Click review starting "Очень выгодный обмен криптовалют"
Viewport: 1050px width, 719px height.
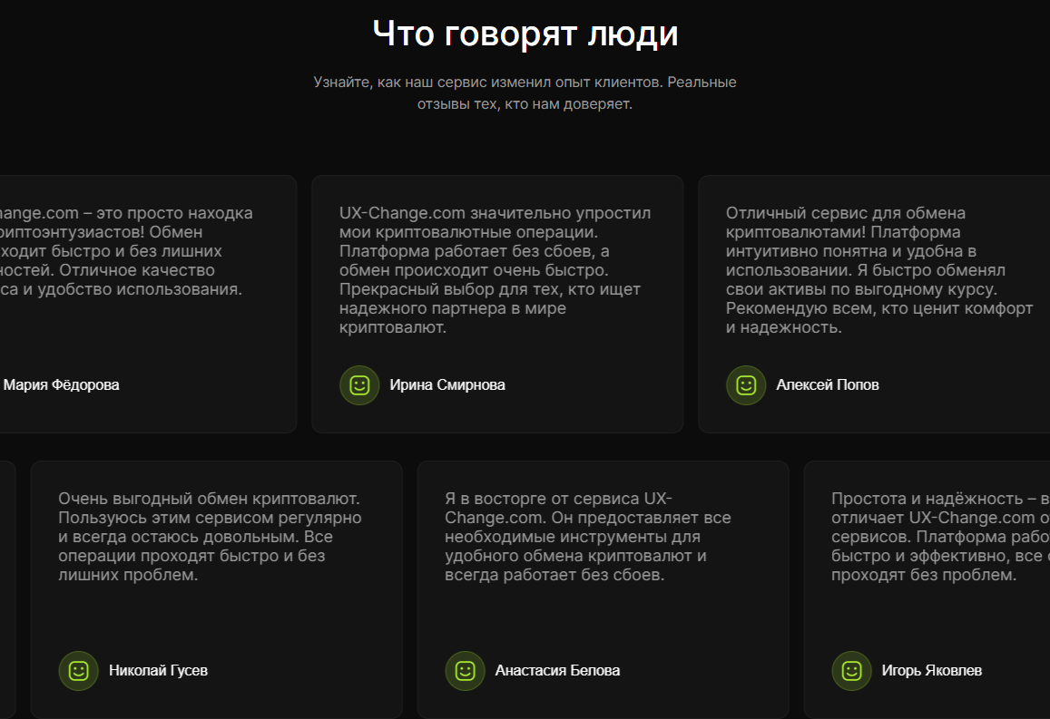(210, 537)
